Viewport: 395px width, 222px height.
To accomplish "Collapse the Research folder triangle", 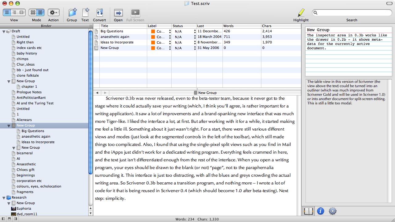I will pos(4,198).
